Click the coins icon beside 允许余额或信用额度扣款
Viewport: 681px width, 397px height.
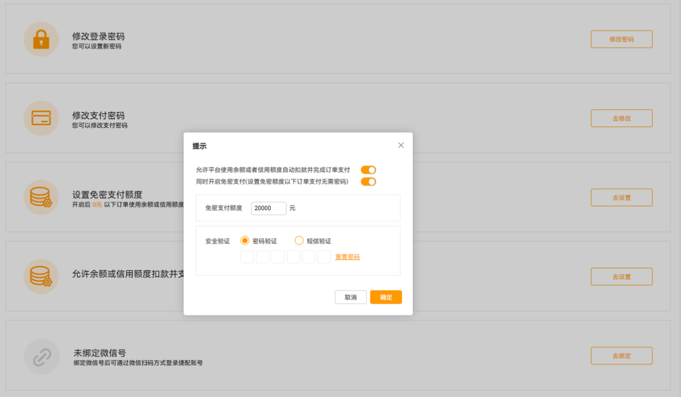(41, 276)
